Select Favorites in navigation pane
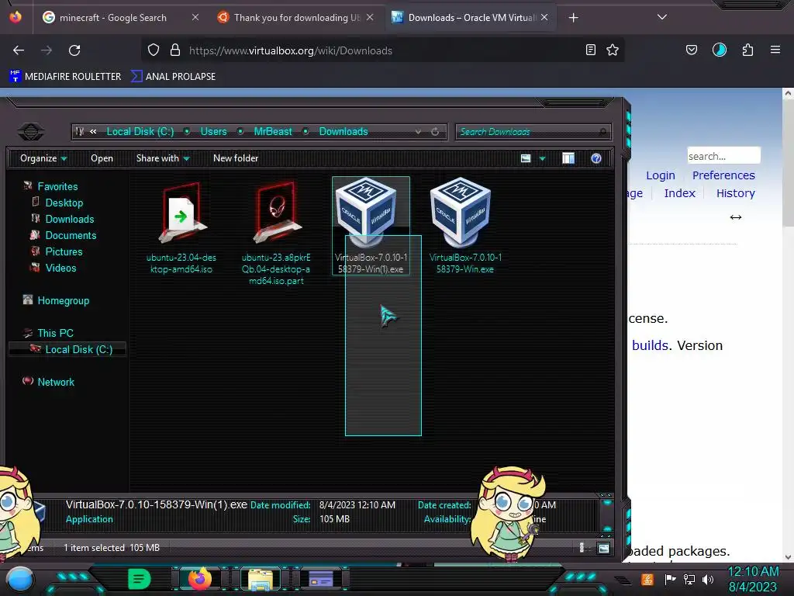Viewport: 794px width, 596px height. point(57,186)
